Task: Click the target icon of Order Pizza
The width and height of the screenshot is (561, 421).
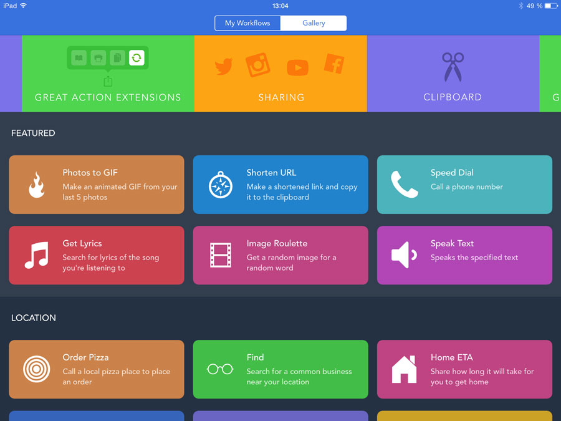Action: tap(37, 369)
